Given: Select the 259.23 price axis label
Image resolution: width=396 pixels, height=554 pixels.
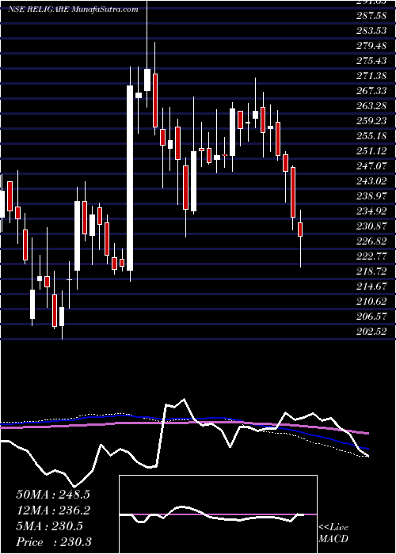Looking at the screenshot, I should click(371, 121).
